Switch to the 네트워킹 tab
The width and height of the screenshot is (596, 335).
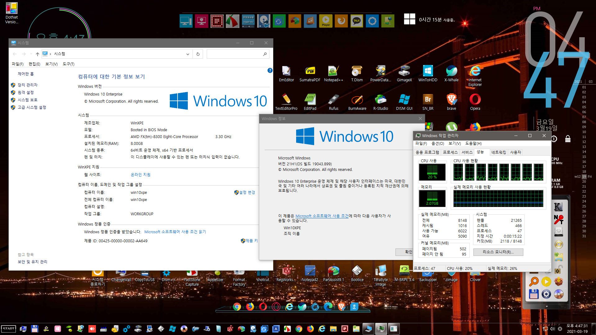(499, 152)
